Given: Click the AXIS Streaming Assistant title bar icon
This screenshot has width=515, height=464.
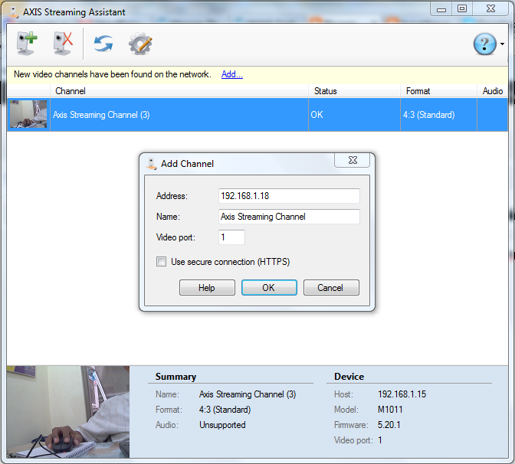Looking at the screenshot, I should click(x=14, y=11).
